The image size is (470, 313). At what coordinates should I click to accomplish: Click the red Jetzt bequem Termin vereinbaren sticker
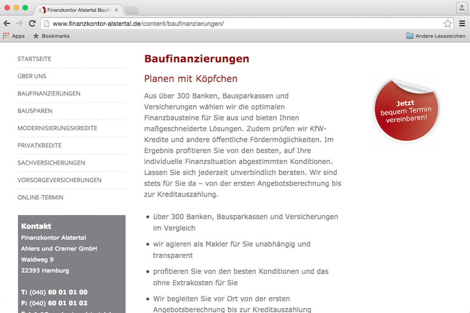pyautogui.click(x=406, y=111)
